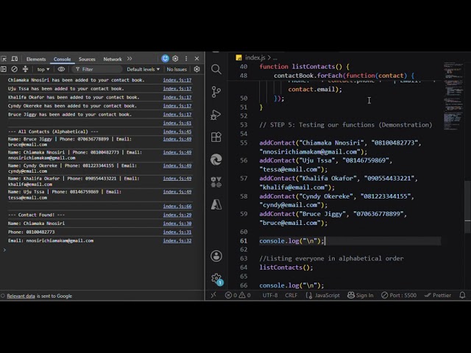Open the Accounts icon in activity bar
The image size is (471, 353).
coord(216,256)
